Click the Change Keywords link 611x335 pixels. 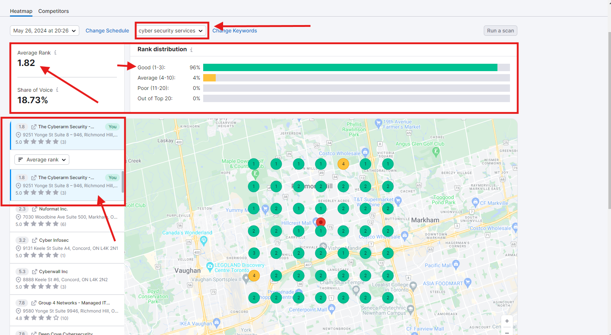pos(235,31)
